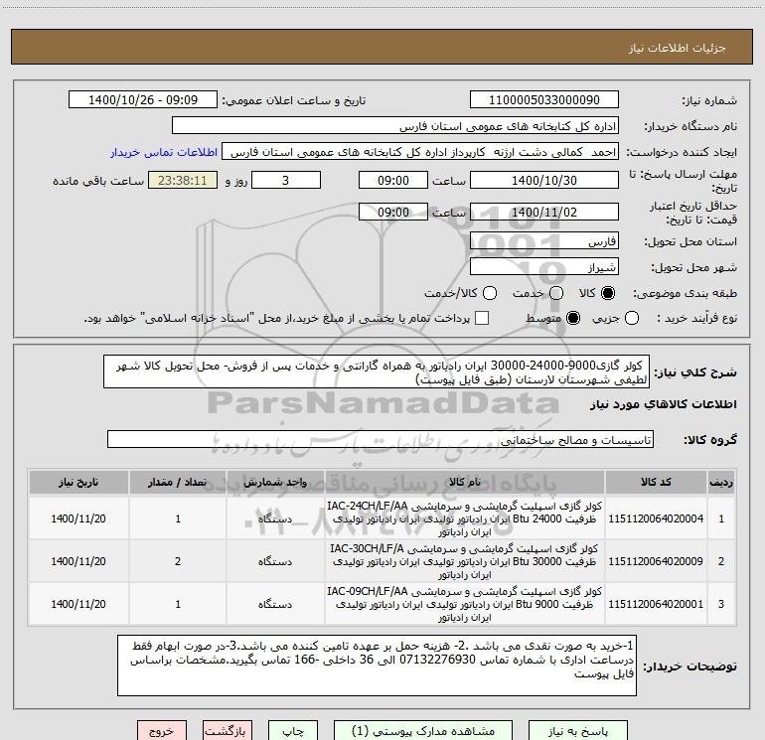The image size is (765, 740).
Task: Choose the جزیی purchase process option
Action: [x=631, y=318]
